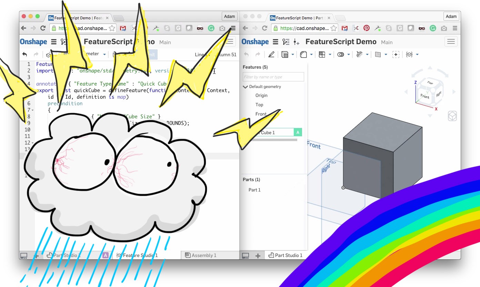The image size is (480, 287).
Task: Collapse the Default geometry tree group
Action: coord(245,87)
